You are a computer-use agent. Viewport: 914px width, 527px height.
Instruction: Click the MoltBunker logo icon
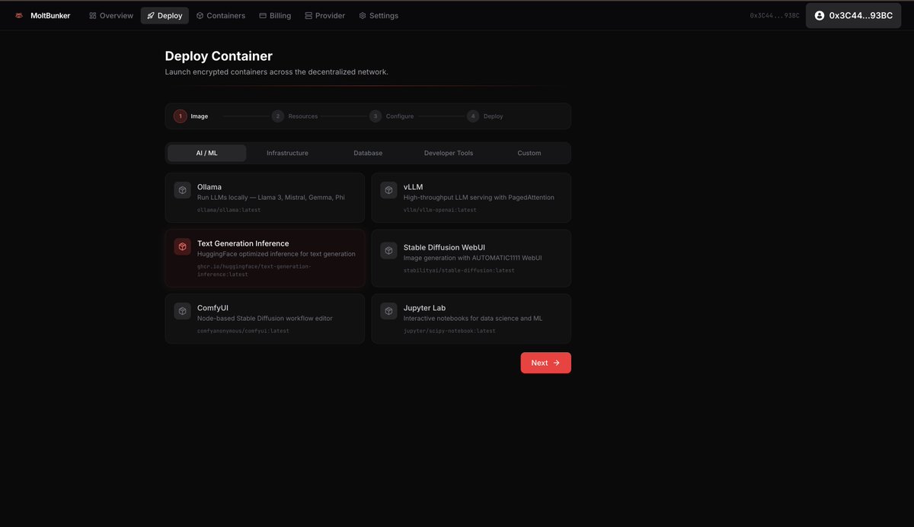(19, 15)
